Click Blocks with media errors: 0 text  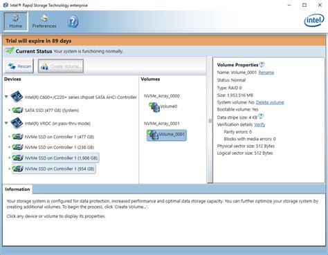point(250,139)
